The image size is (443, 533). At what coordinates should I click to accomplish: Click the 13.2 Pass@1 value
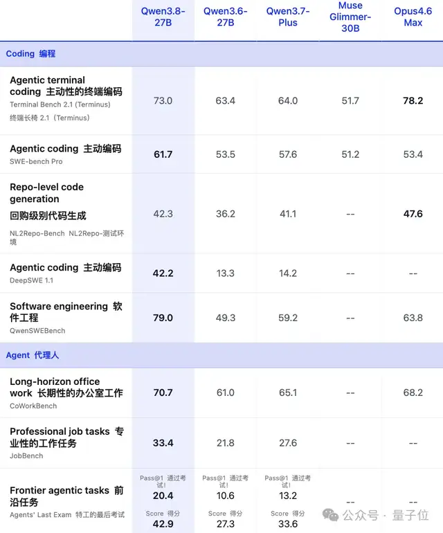point(288,496)
